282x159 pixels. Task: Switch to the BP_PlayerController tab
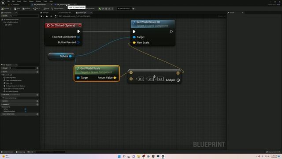(x=63, y=4)
